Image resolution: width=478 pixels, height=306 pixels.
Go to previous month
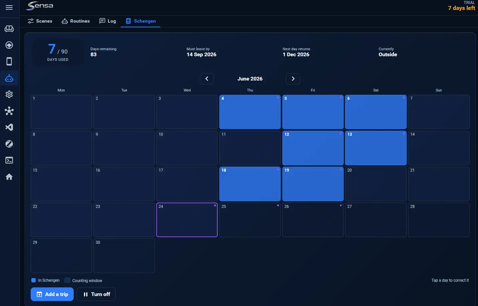point(207,79)
